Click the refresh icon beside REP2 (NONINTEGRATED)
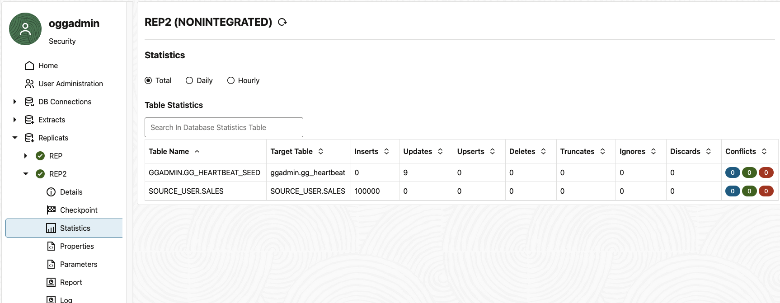780x303 pixels. pos(282,22)
